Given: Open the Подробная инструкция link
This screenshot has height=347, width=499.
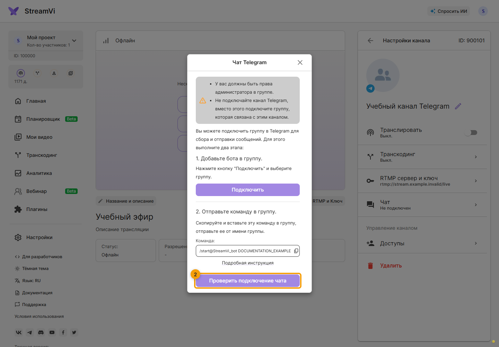Looking at the screenshot, I should point(248,263).
